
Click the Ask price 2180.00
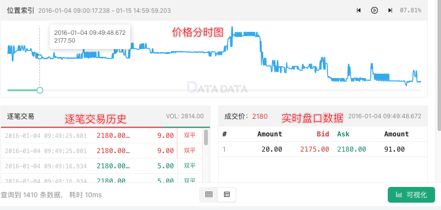pos(351,149)
